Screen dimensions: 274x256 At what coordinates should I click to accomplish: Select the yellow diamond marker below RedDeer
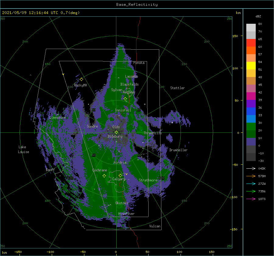point(125,99)
